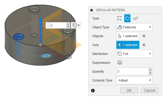Cancel the circular pattern dialog

tap(149, 91)
